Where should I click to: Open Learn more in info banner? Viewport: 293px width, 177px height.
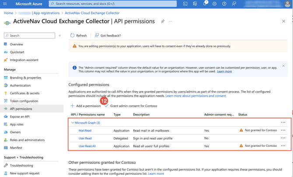click(224, 71)
